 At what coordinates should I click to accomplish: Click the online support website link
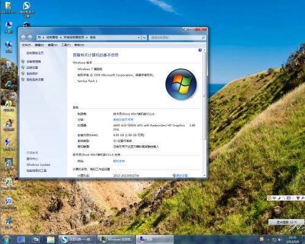[119, 161]
